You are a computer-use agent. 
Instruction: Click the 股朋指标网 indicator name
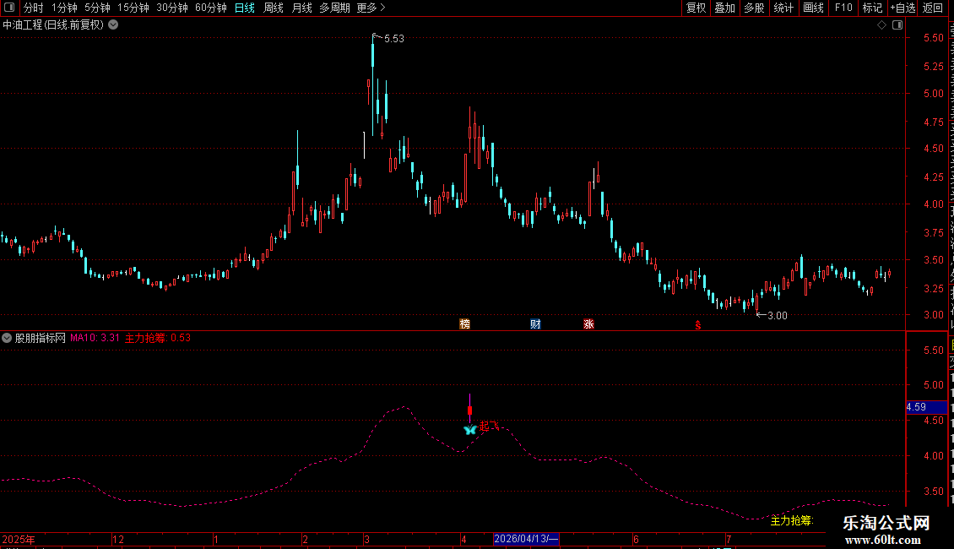point(41,338)
